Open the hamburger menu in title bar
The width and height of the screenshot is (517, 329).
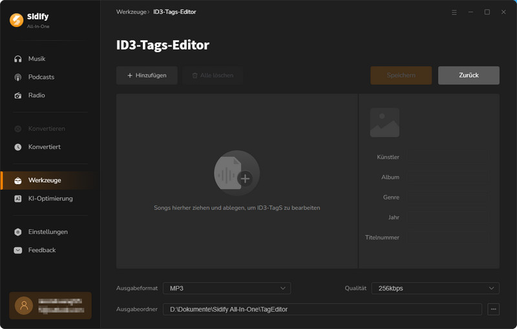click(x=454, y=12)
